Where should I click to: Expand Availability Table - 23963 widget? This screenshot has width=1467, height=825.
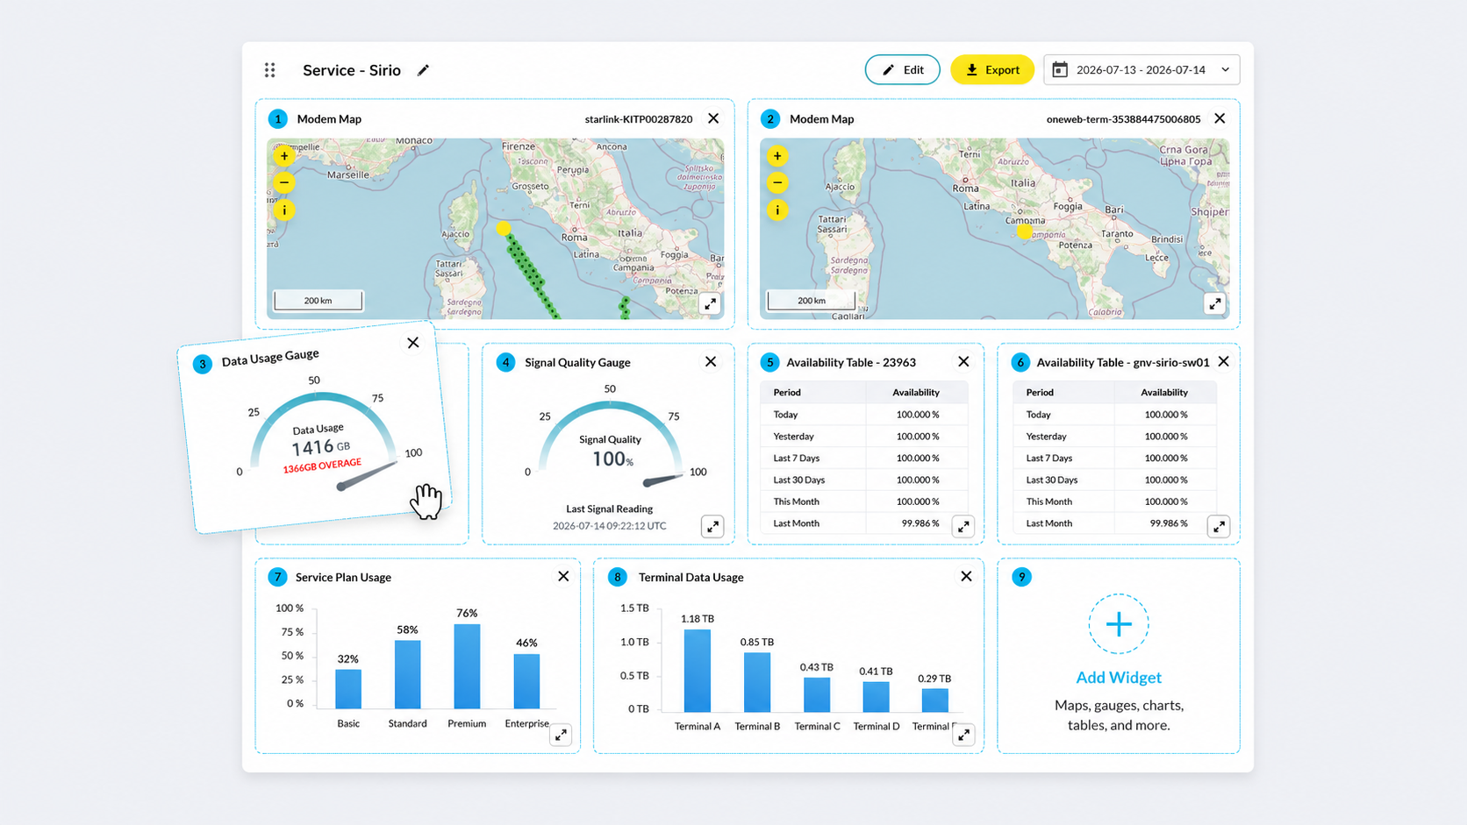pos(963,526)
